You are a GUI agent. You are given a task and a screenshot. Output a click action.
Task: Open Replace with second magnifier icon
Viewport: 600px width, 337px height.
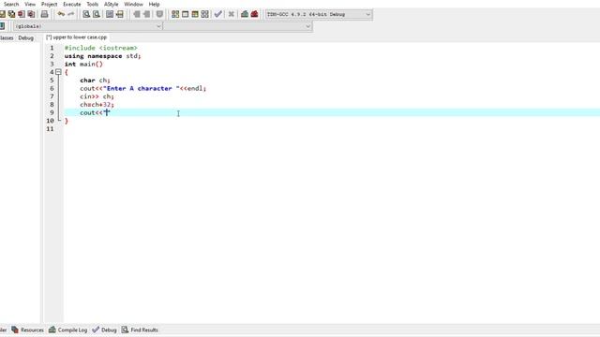click(x=97, y=14)
